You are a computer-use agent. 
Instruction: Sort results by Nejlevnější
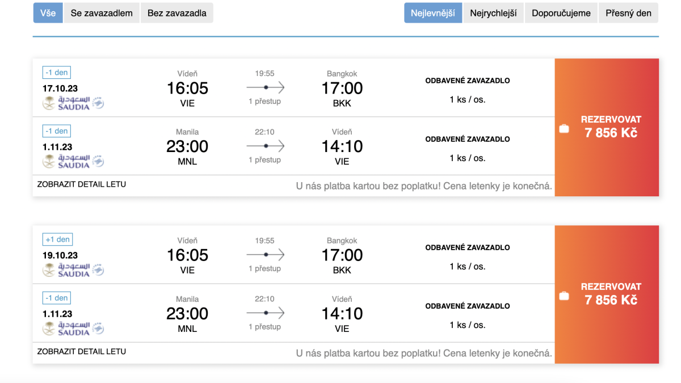(x=432, y=13)
